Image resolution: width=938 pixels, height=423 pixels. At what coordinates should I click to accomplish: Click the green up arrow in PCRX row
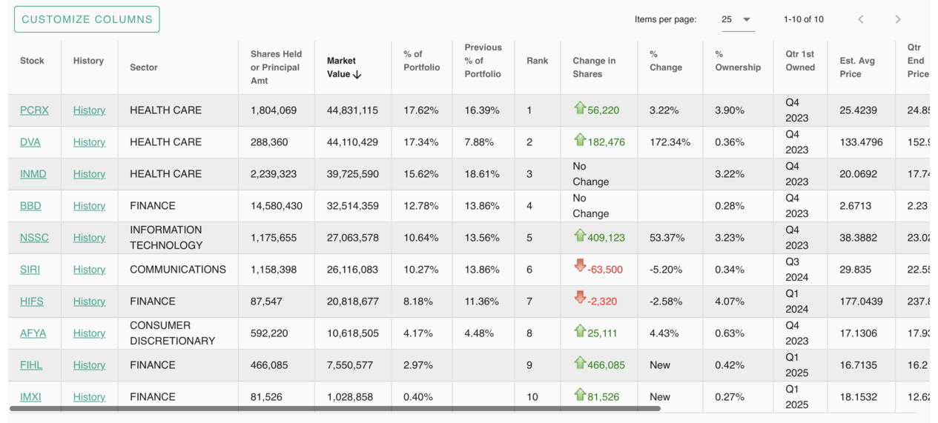[580, 108]
